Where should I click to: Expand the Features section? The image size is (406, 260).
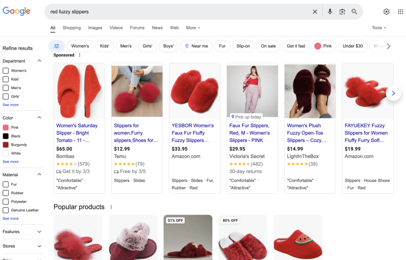tap(39, 232)
